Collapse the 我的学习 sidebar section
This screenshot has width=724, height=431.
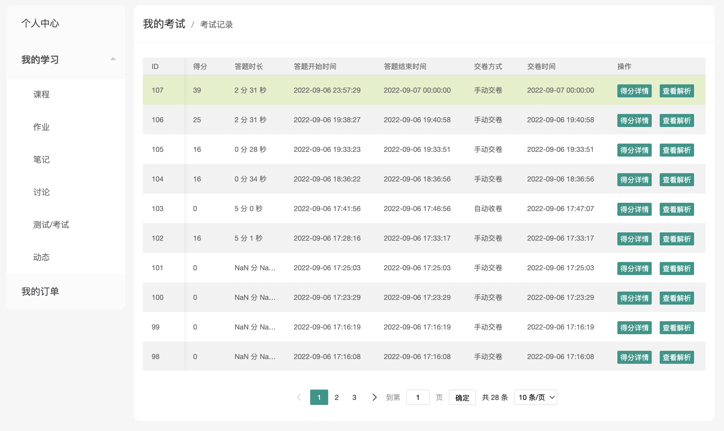(113, 59)
